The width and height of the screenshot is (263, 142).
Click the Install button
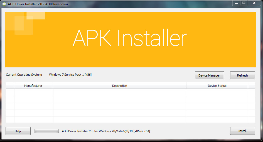[242, 131]
